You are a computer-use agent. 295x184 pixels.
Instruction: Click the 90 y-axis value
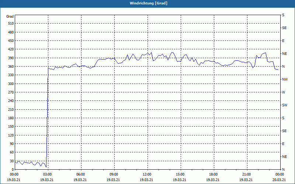pyautogui.click(x=11, y=144)
